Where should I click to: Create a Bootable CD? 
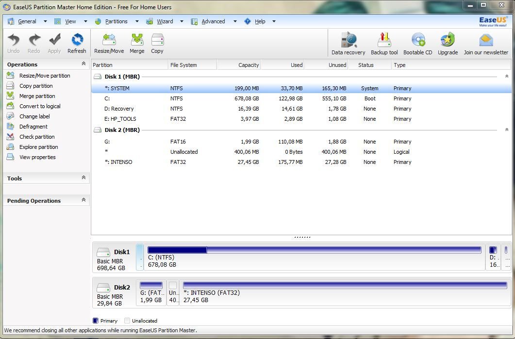[418, 40]
